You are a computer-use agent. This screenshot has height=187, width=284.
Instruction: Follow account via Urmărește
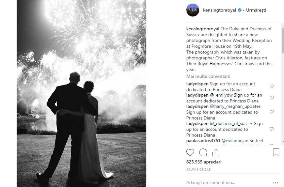pos(256,10)
